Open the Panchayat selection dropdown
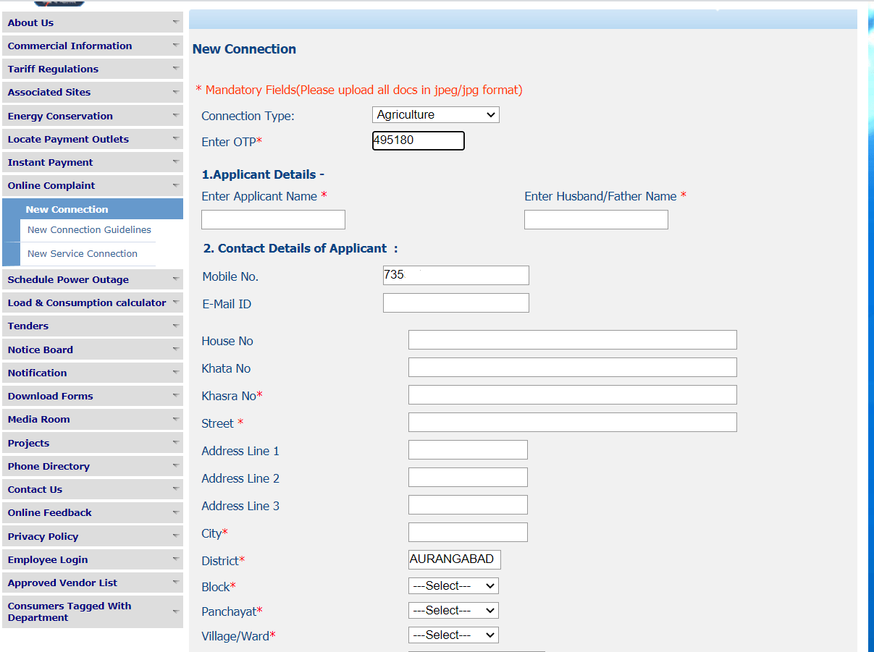Image resolution: width=874 pixels, height=652 pixels. pos(453,610)
